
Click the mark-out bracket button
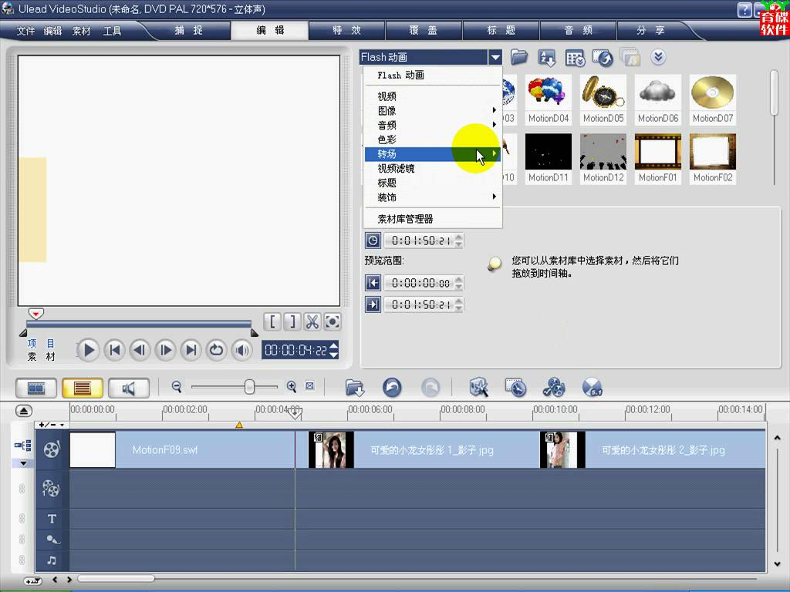pyautogui.click(x=292, y=321)
